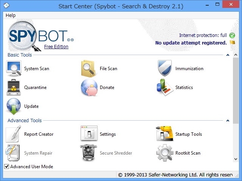Click the Donate label

pos(107,87)
